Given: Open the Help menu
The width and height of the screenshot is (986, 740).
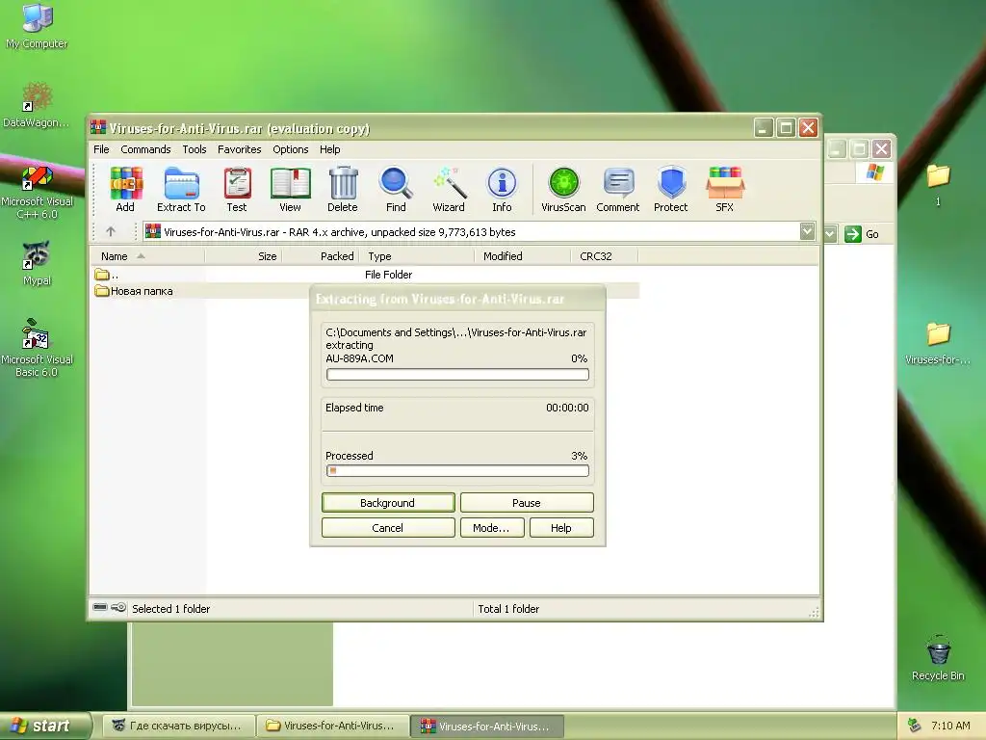Looking at the screenshot, I should (x=329, y=149).
